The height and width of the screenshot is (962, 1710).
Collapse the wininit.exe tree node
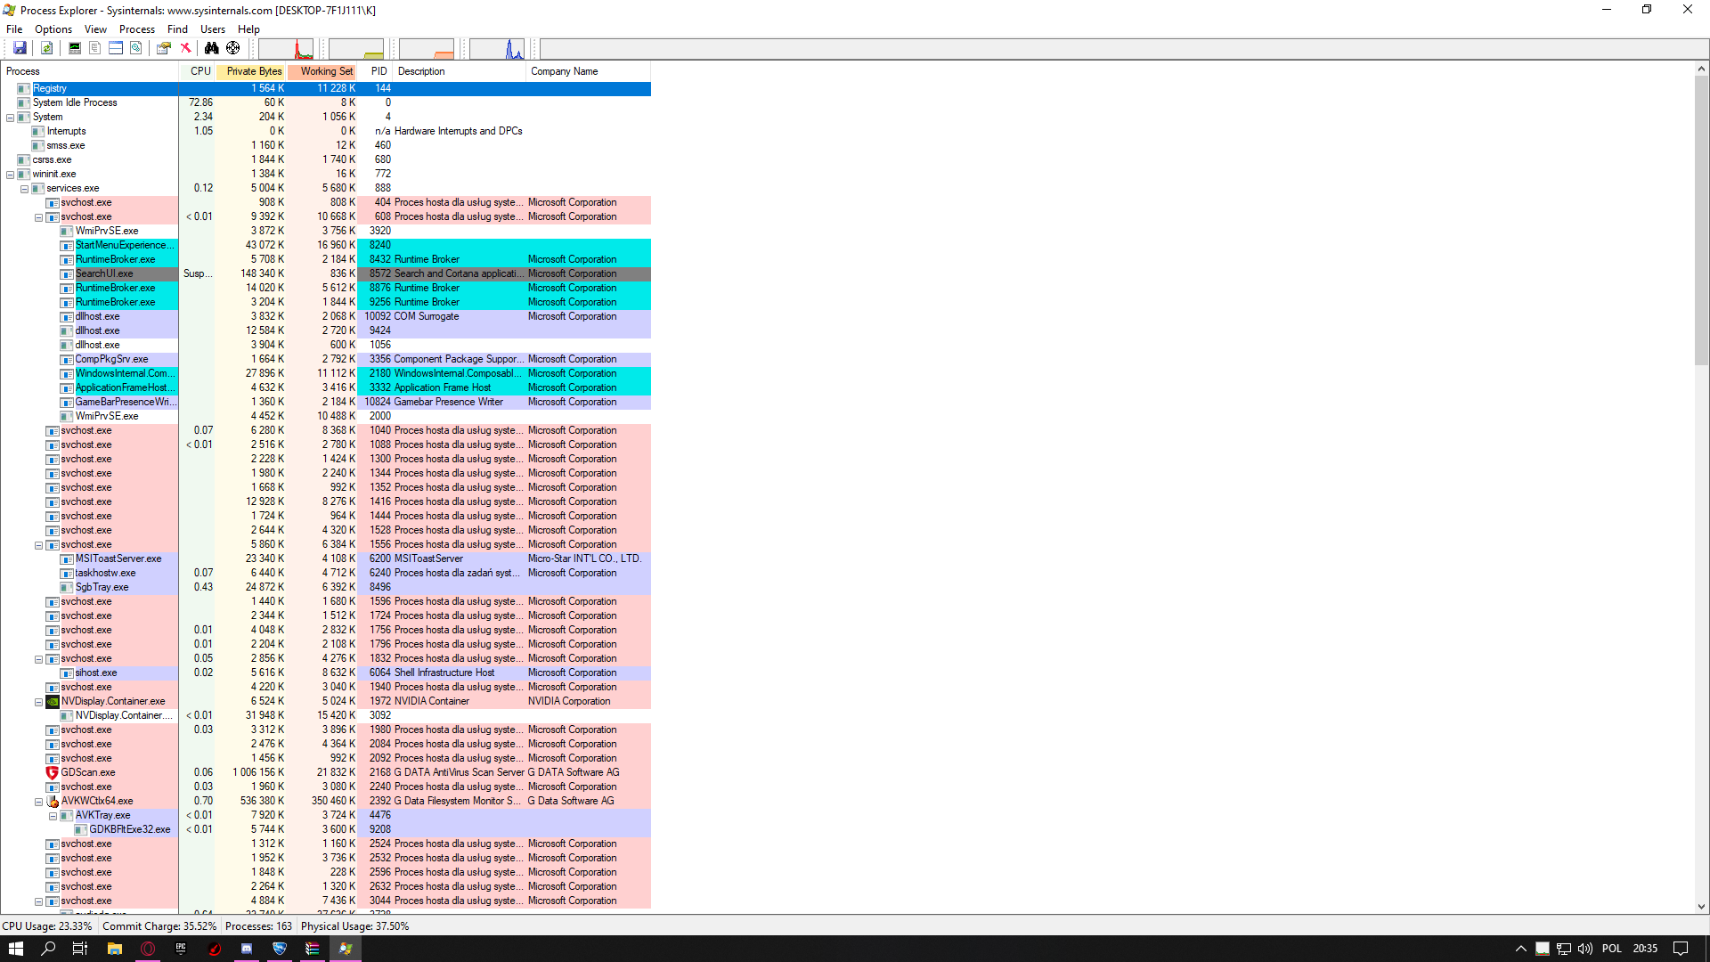tap(10, 175)
